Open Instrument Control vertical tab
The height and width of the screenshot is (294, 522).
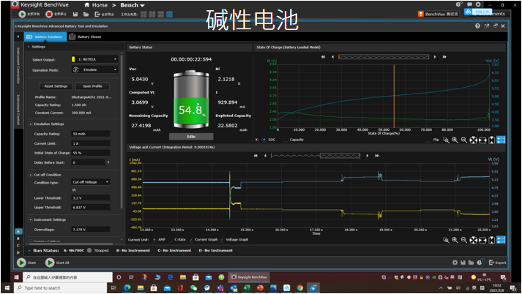click(18, 110)
